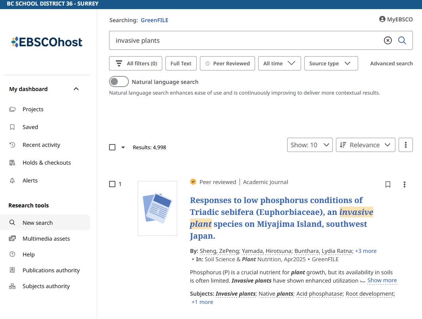Open the Help page
The height and width of the screenshot is (319, 422).
(29, 254)
